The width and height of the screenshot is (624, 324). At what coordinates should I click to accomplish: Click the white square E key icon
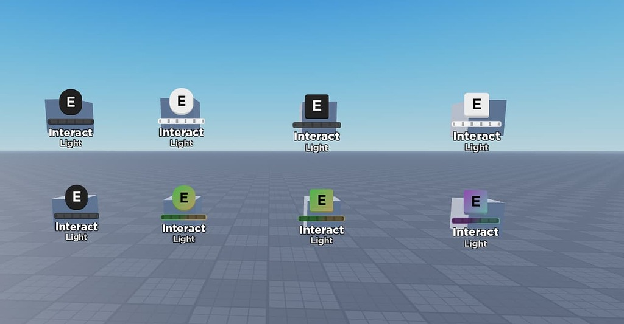(477, 105)
